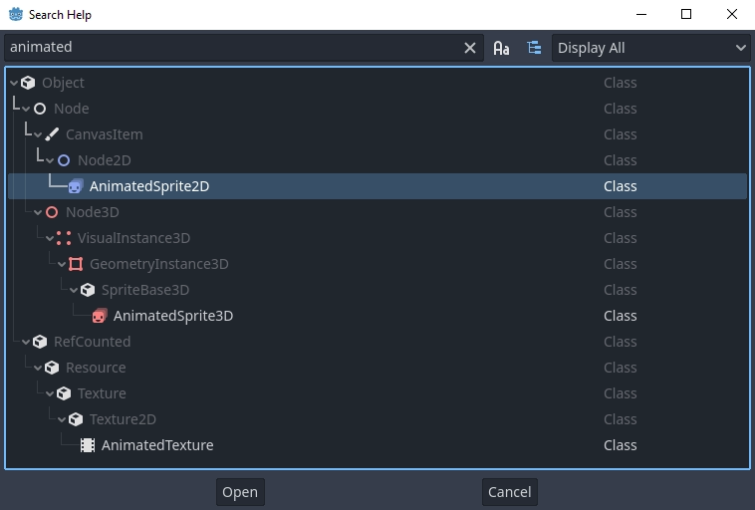The image size is (755, 510).
Task: Collapse the Node2D tree branch
Action: 50,160
